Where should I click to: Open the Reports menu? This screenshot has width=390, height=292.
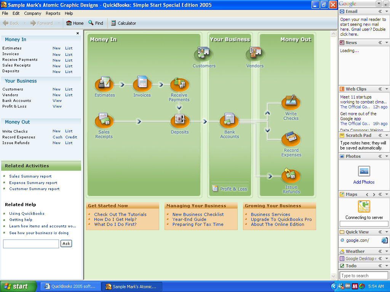click(x=53, y=13)
